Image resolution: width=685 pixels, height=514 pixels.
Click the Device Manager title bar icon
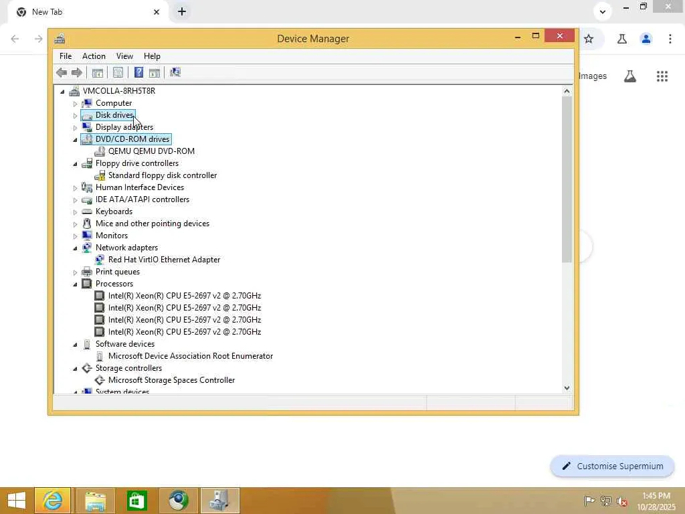click(x=60, y=38)
